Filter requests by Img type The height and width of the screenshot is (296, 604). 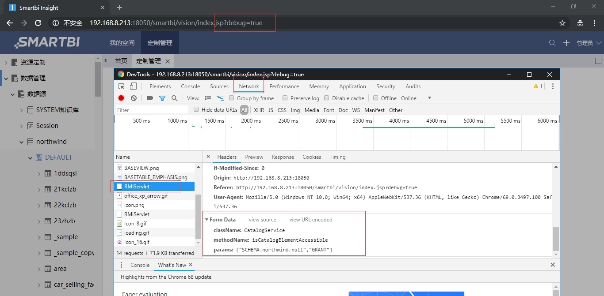coord(295,110)
